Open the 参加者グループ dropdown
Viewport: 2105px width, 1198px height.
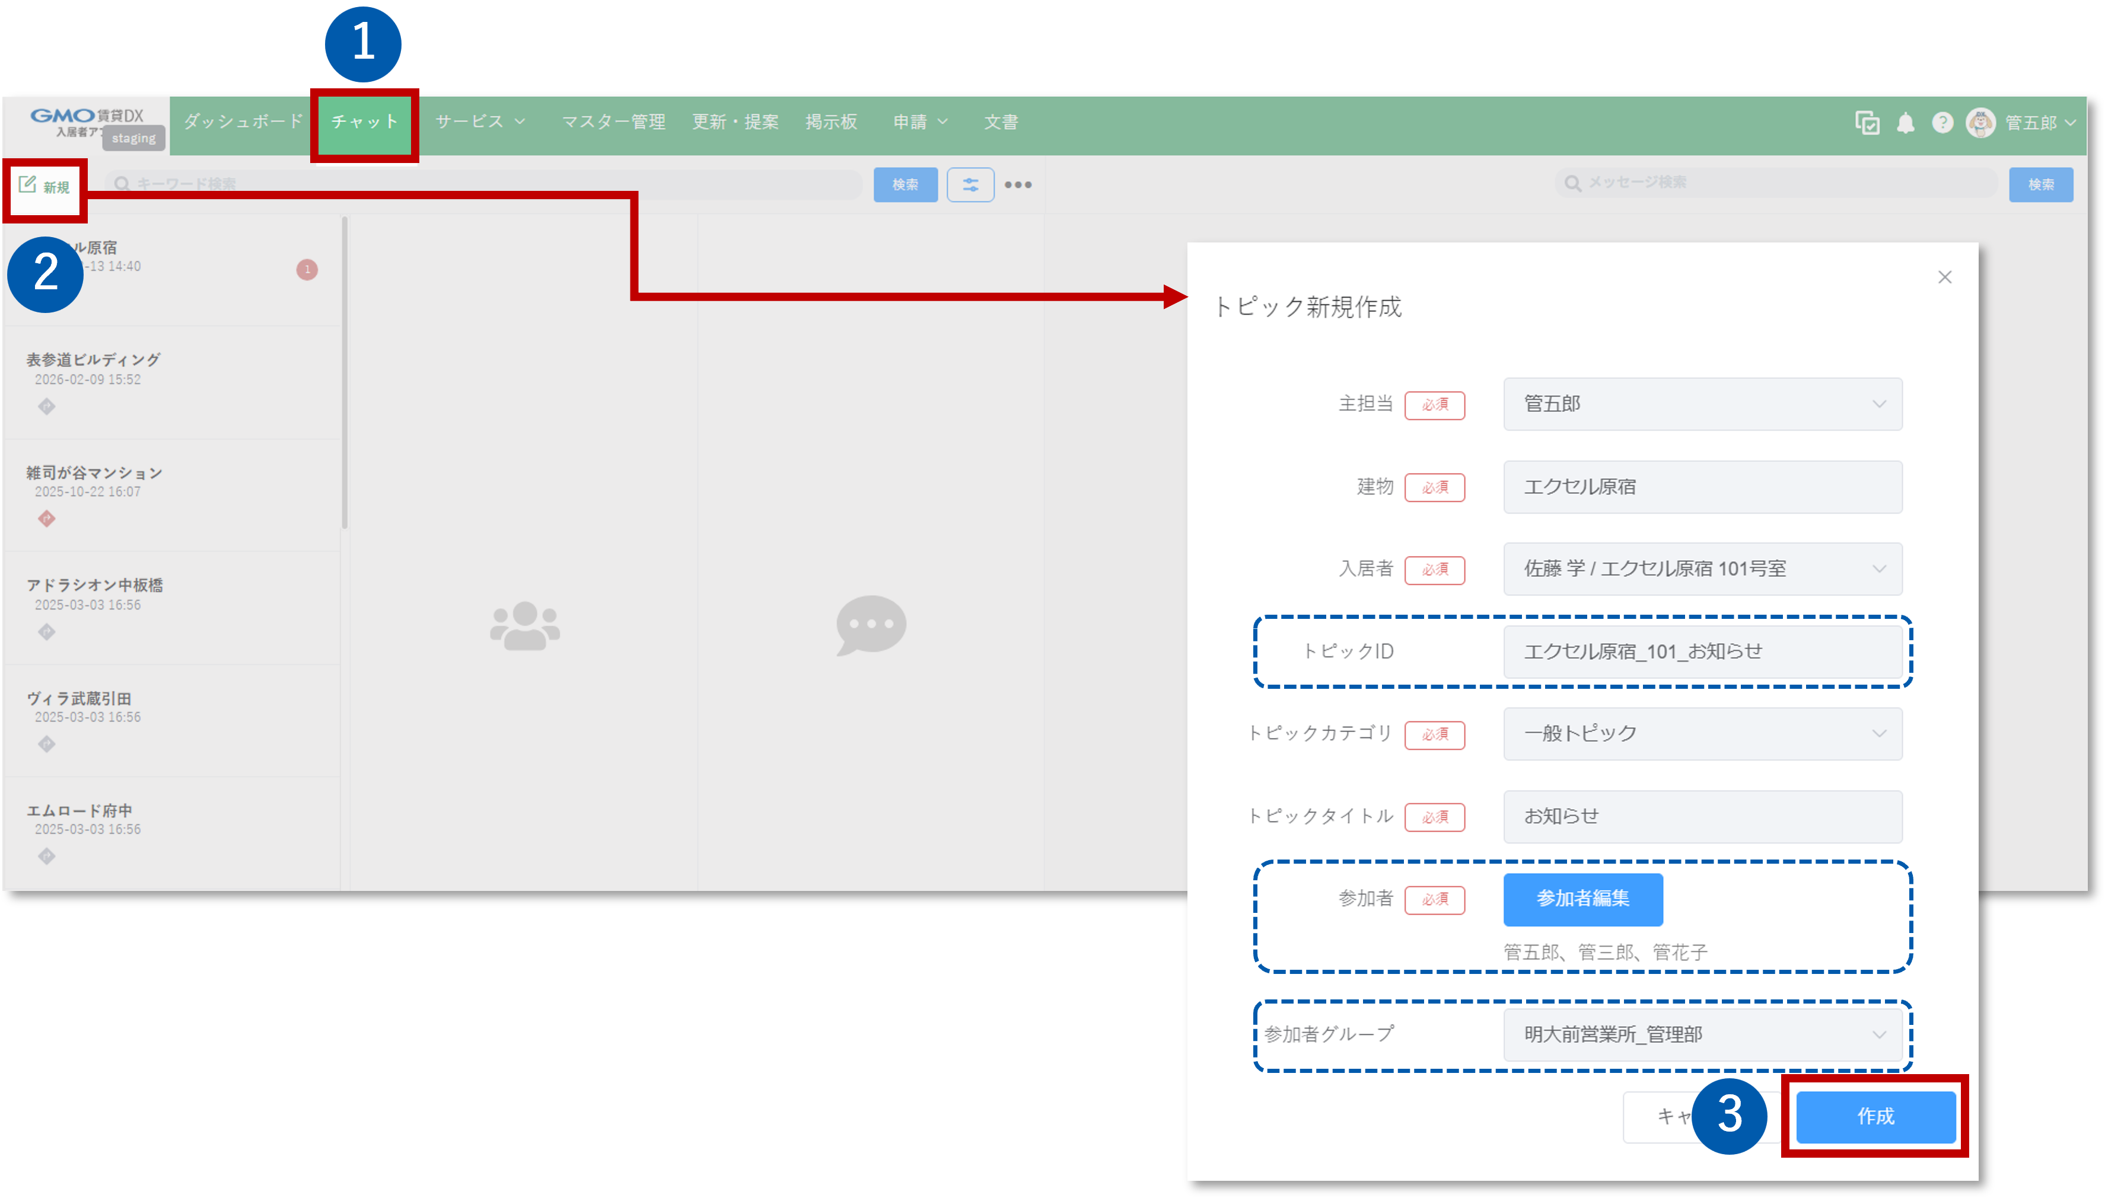1702,1034
